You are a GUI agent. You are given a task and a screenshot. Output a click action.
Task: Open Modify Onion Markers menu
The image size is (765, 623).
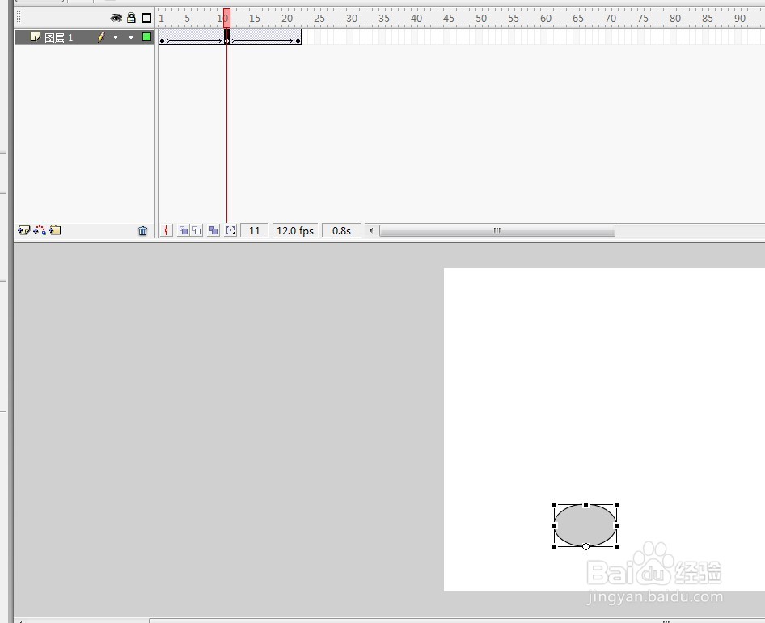click(x=230, y=230)
